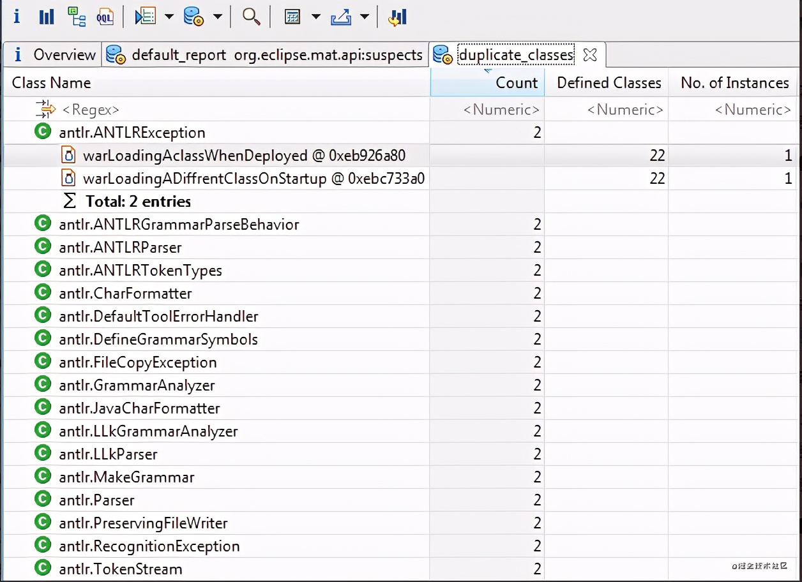Viewport: 802px width, 582px height.
Task: Select the warLoadingADiffrentClassOnStartup class loader row
Action: (253, 179)
